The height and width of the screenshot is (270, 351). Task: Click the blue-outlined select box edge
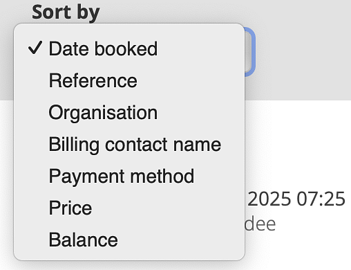coord(250,52)
